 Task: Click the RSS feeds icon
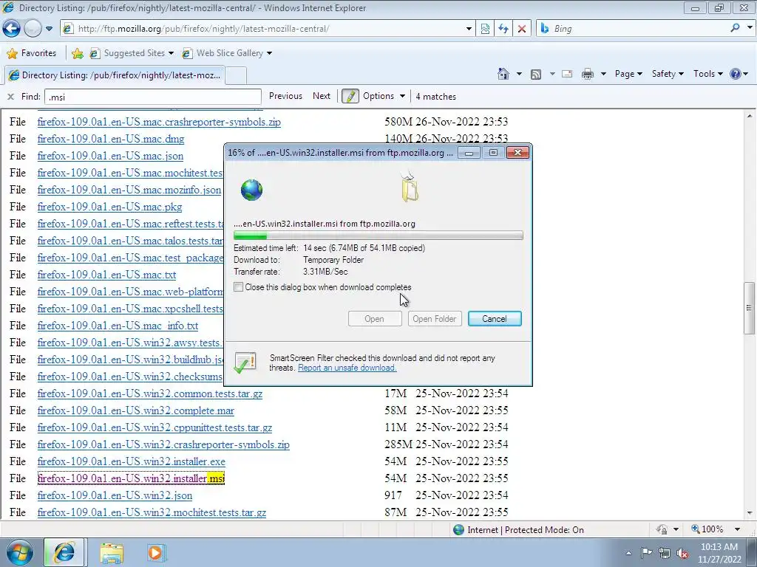tap(536, 75)
